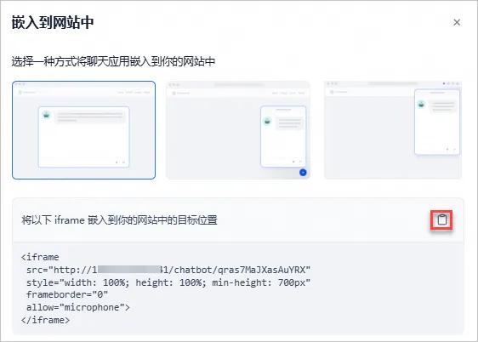Click the frameborder="0" code line

tap(67, 294)
